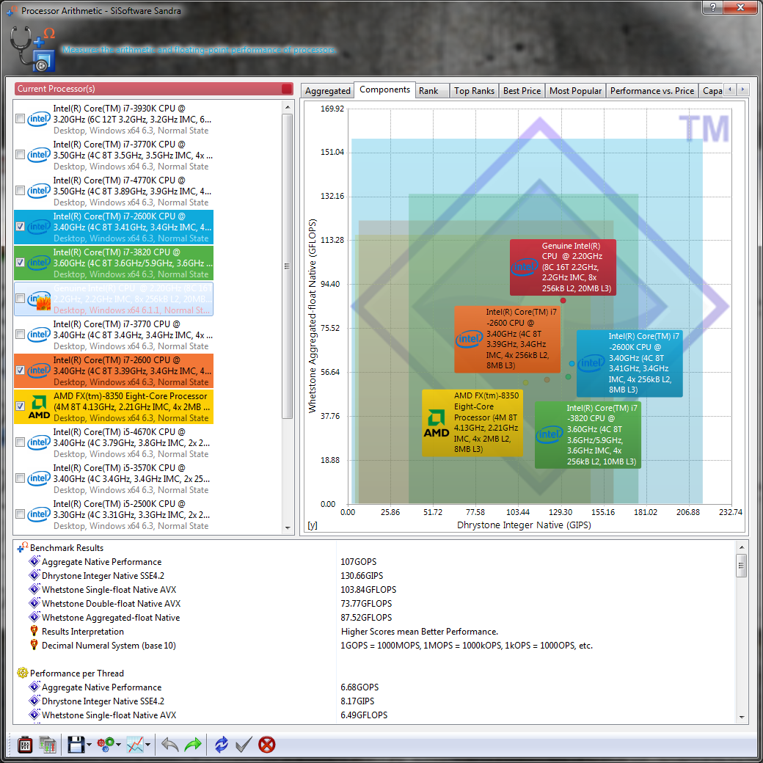763x763 pixels.
Task: Click the red cancel X icon
Action: [x=267, y=745]
